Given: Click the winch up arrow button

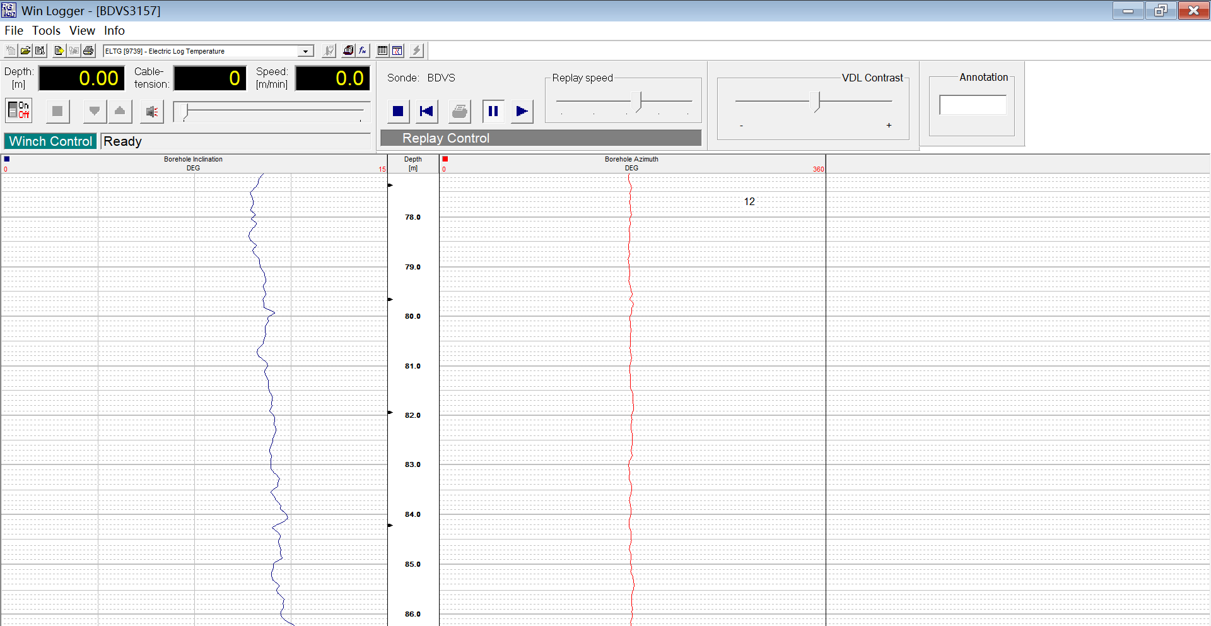Looking at the screenshot, I should [x=120, y=112].
